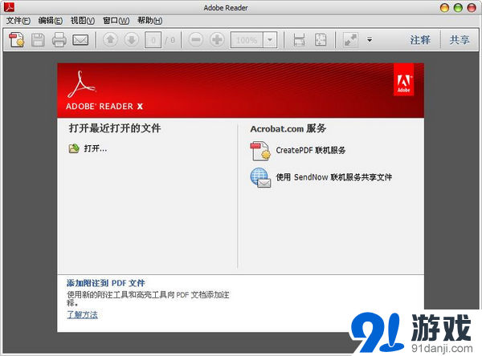Click the zoom in plus icon
The height and width of the screenshot is (356, 482).
[x=217, y=40]
